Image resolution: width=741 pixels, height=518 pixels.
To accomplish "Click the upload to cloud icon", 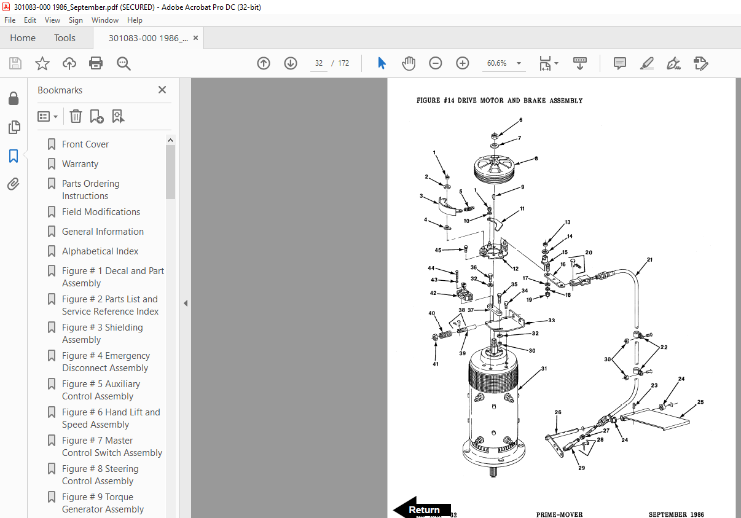I will [69, 63].
